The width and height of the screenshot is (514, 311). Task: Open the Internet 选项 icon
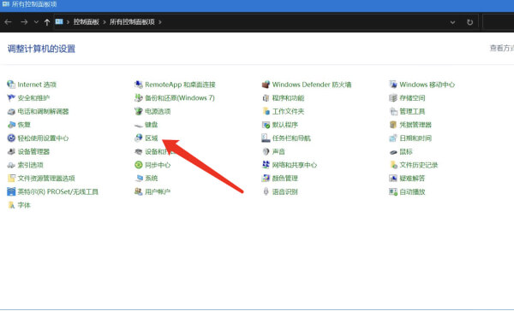point(11,85)
